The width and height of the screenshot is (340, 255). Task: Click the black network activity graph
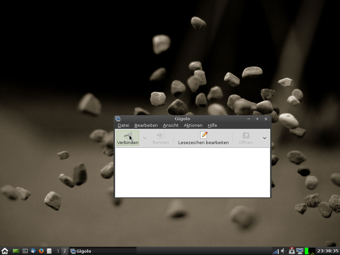312,251
